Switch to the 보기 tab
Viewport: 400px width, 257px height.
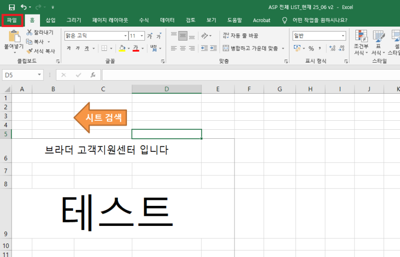(211, 20)
